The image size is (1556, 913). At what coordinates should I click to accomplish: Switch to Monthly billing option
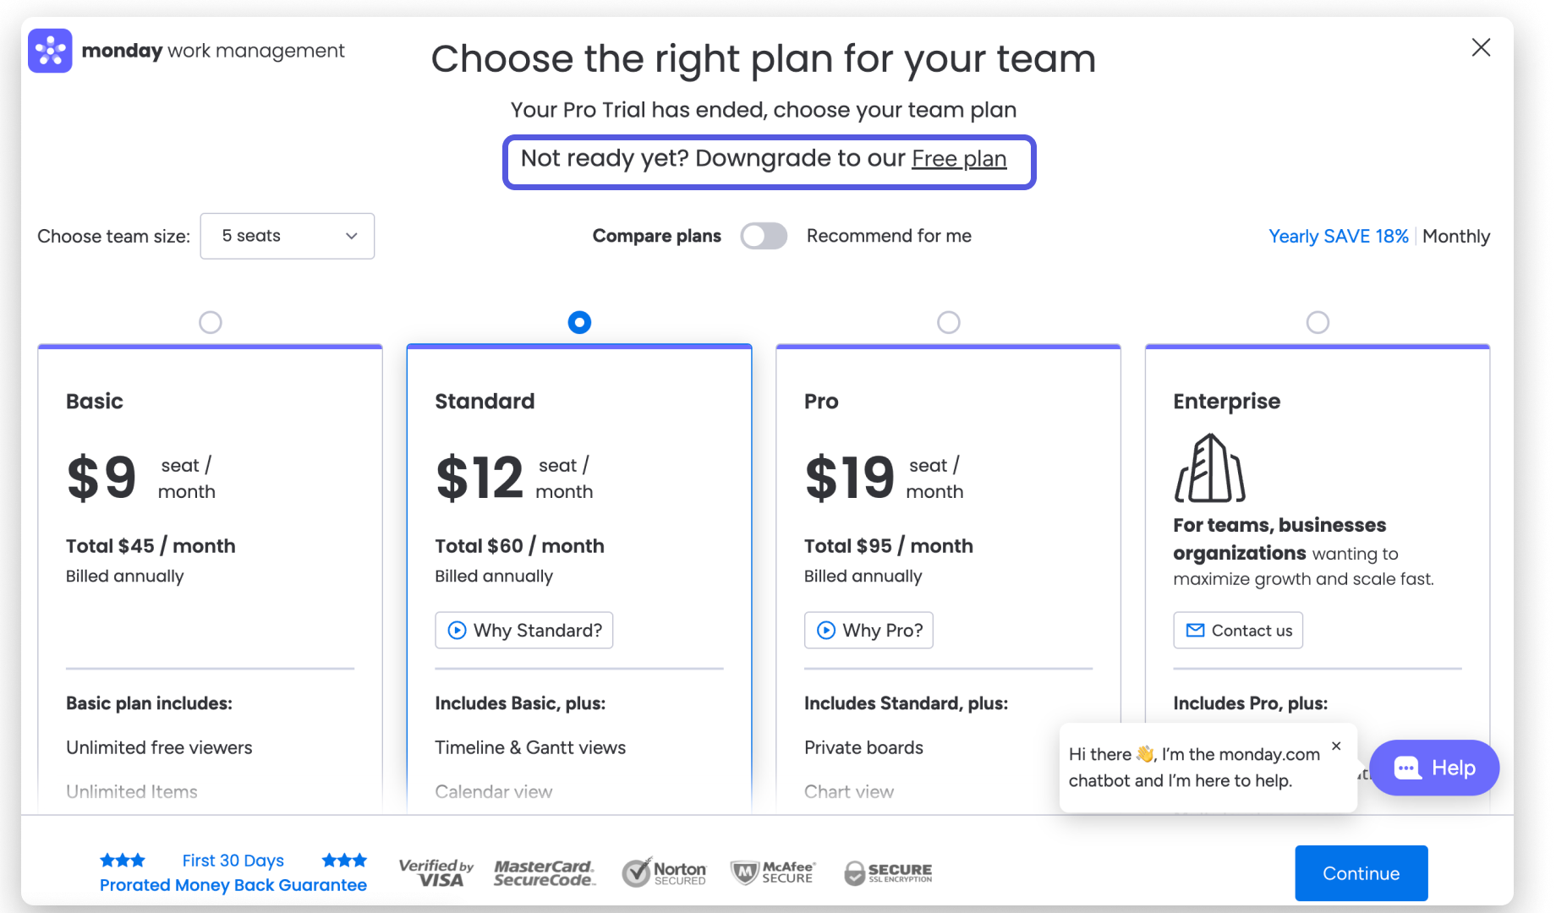click(1455, 237)
